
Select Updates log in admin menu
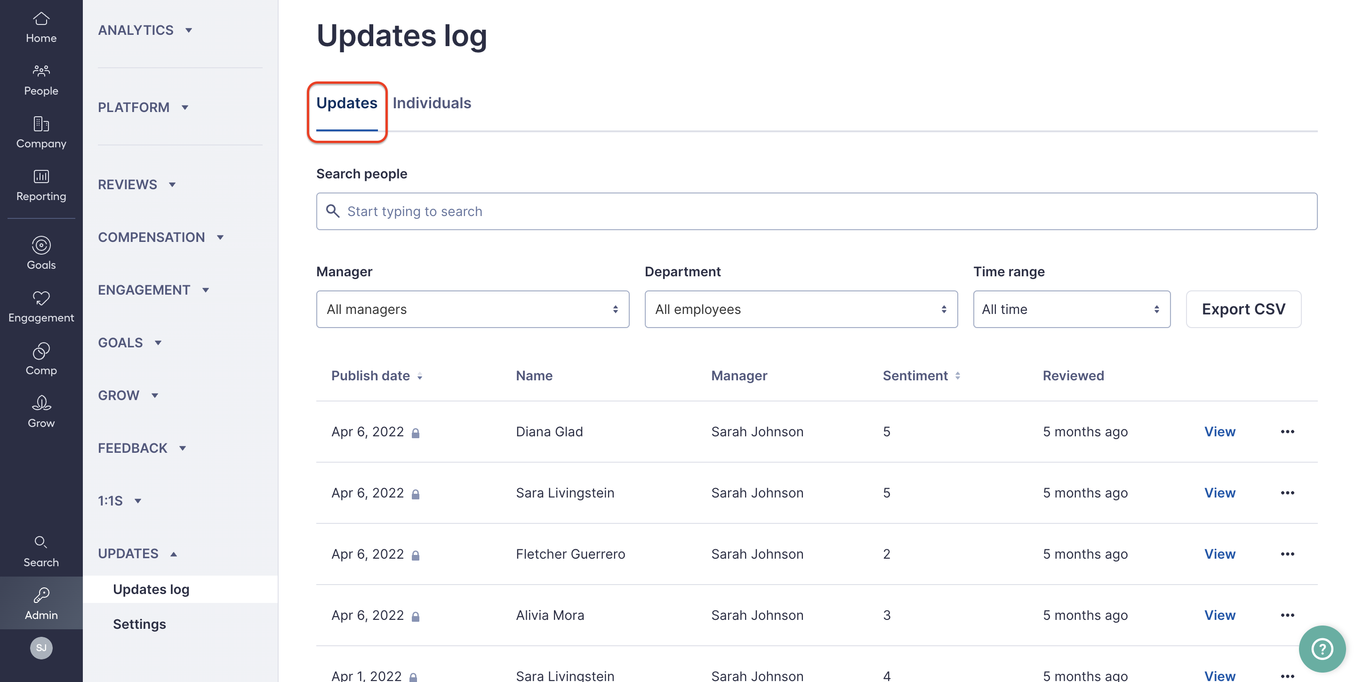click(x=180, y=589)
